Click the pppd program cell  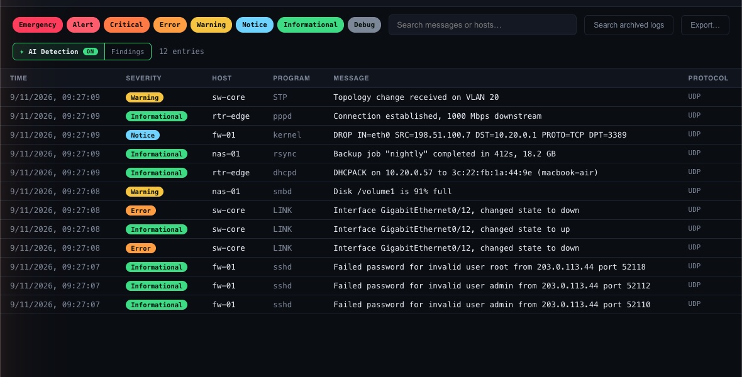click(x=282, y=116)
